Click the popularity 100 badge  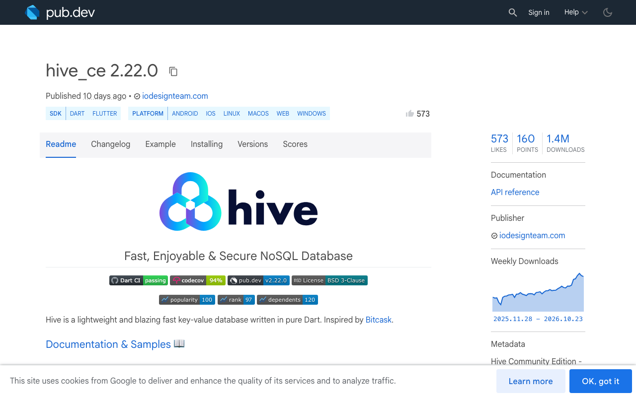pyautogui.click(x=187, y=300)
